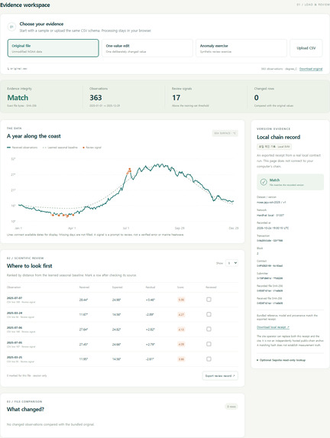Choose the One-value edit sample
The height and width of the screenshot is (438, 330).
coord(147,48)
